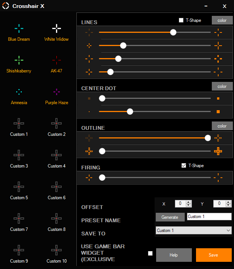Save the crosshair settings
The width and height of the screenshot is (234, 269).
[214, 255]
